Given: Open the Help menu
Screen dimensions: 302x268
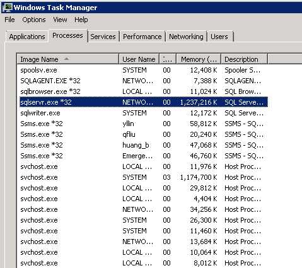Looking at the screenshot, I should [81, 20].
